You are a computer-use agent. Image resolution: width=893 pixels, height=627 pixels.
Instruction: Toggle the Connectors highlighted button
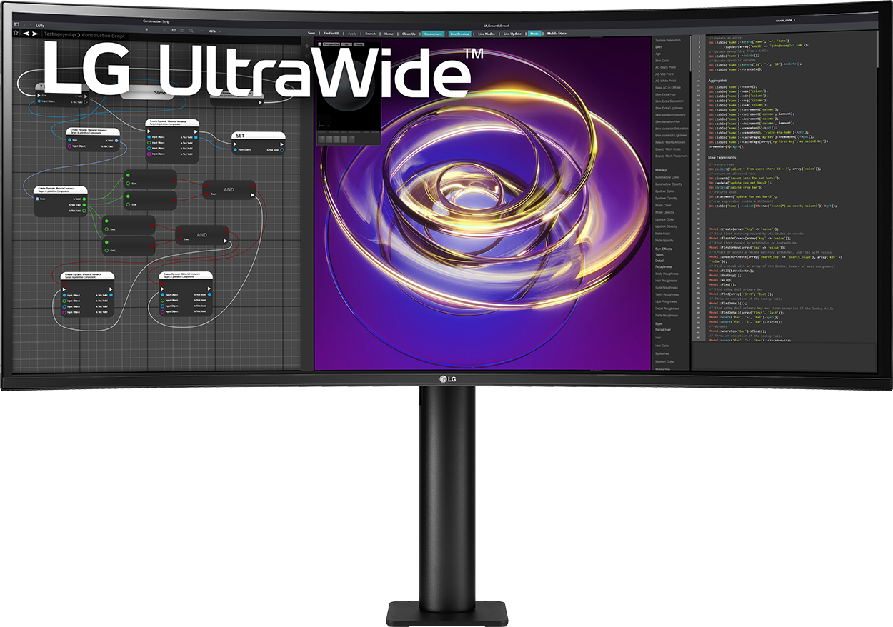(x=433, y=34)
